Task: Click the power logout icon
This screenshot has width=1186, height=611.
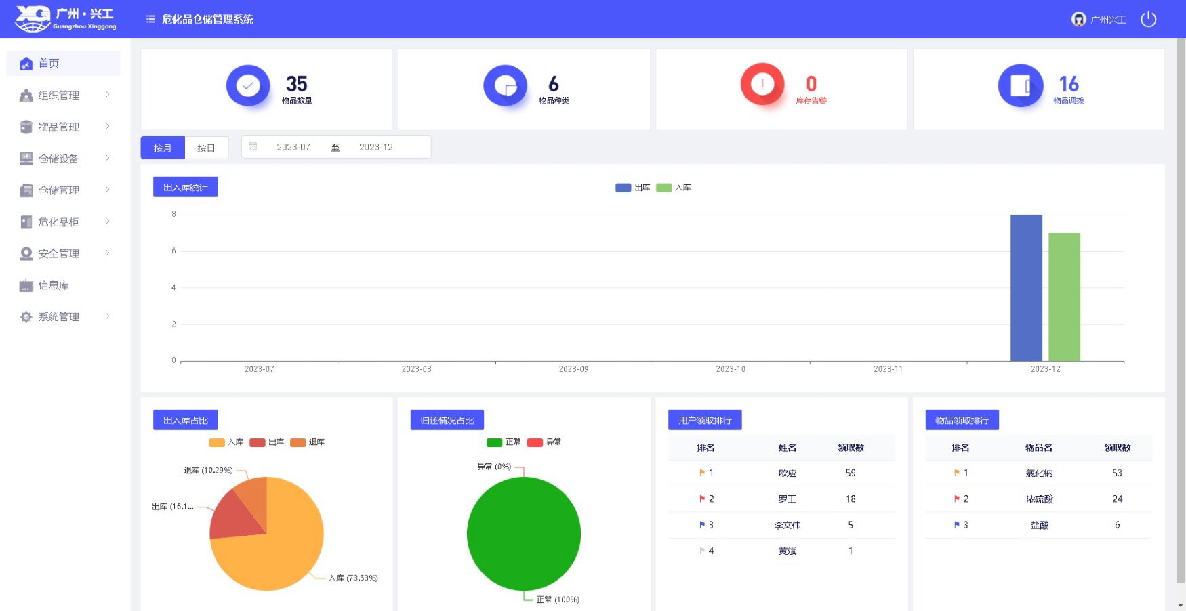Action: pyautogui.click(x=1148, y=19)
